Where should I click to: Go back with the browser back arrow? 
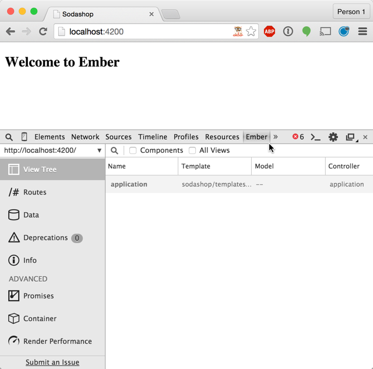[10, 31]
